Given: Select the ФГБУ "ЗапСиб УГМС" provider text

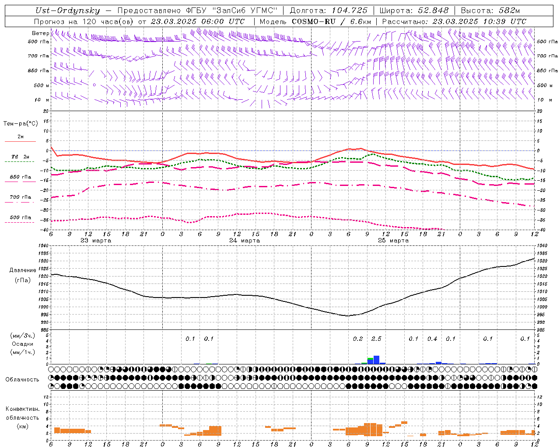Looking at the screenshot, I should 232,10.
